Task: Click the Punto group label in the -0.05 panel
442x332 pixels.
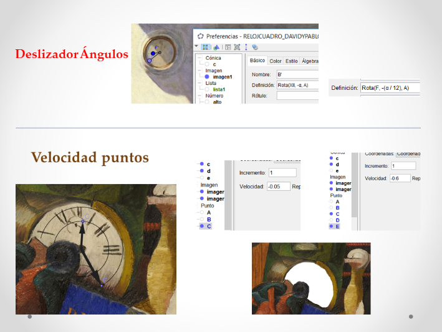Action: (208, 206)
